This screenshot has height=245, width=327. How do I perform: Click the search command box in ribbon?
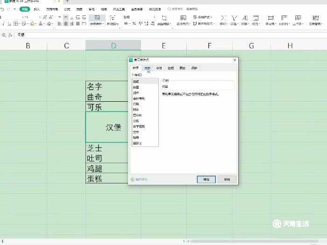[x=183, y=9]
